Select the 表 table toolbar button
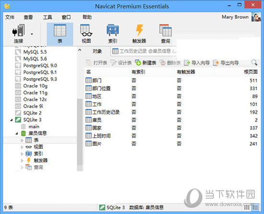This screenshot has height=214, width=264. 60,34
